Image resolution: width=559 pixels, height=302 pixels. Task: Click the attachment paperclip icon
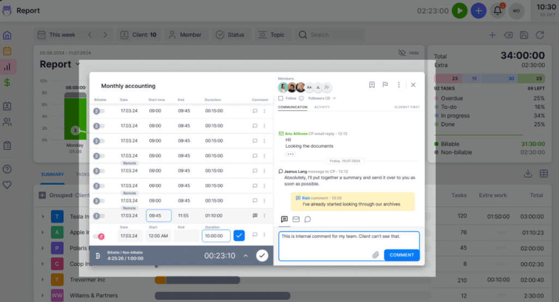click(x=376, y=255)
